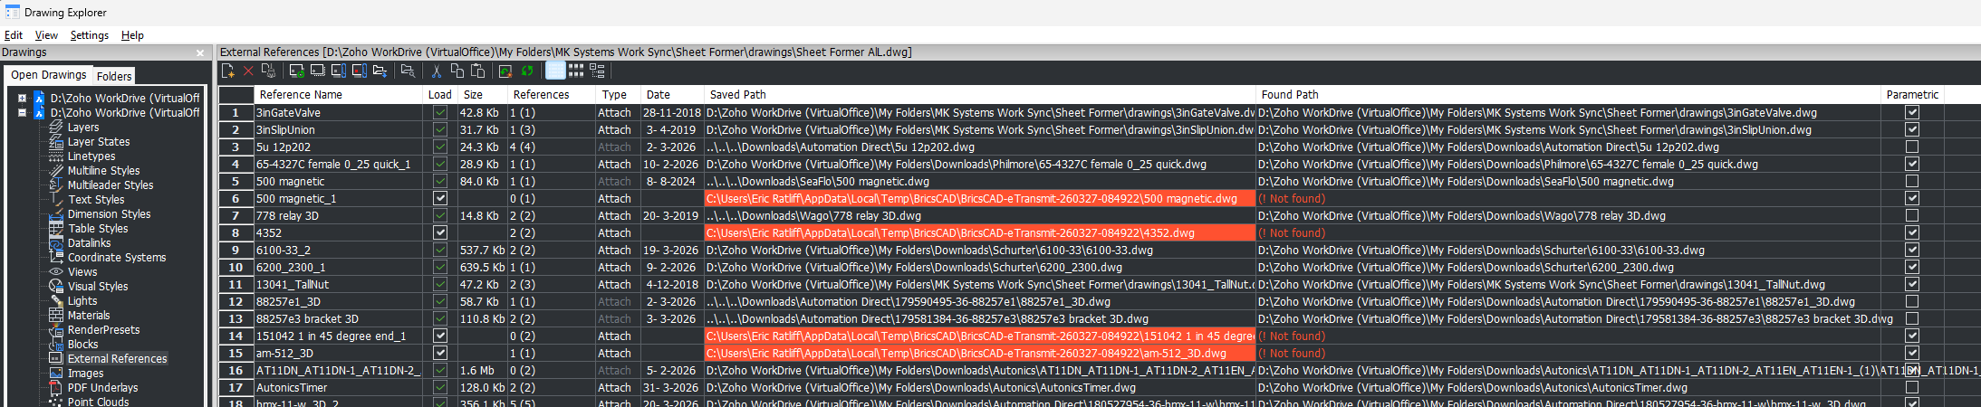1981x407 pixels.
Task: Toggle Parametric checkbox for 3inGateValve
Action: 1911,113
